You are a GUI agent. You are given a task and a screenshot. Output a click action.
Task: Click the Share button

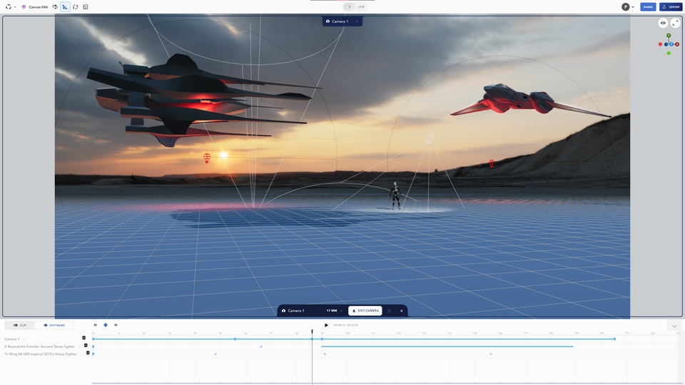pos(648,7)
